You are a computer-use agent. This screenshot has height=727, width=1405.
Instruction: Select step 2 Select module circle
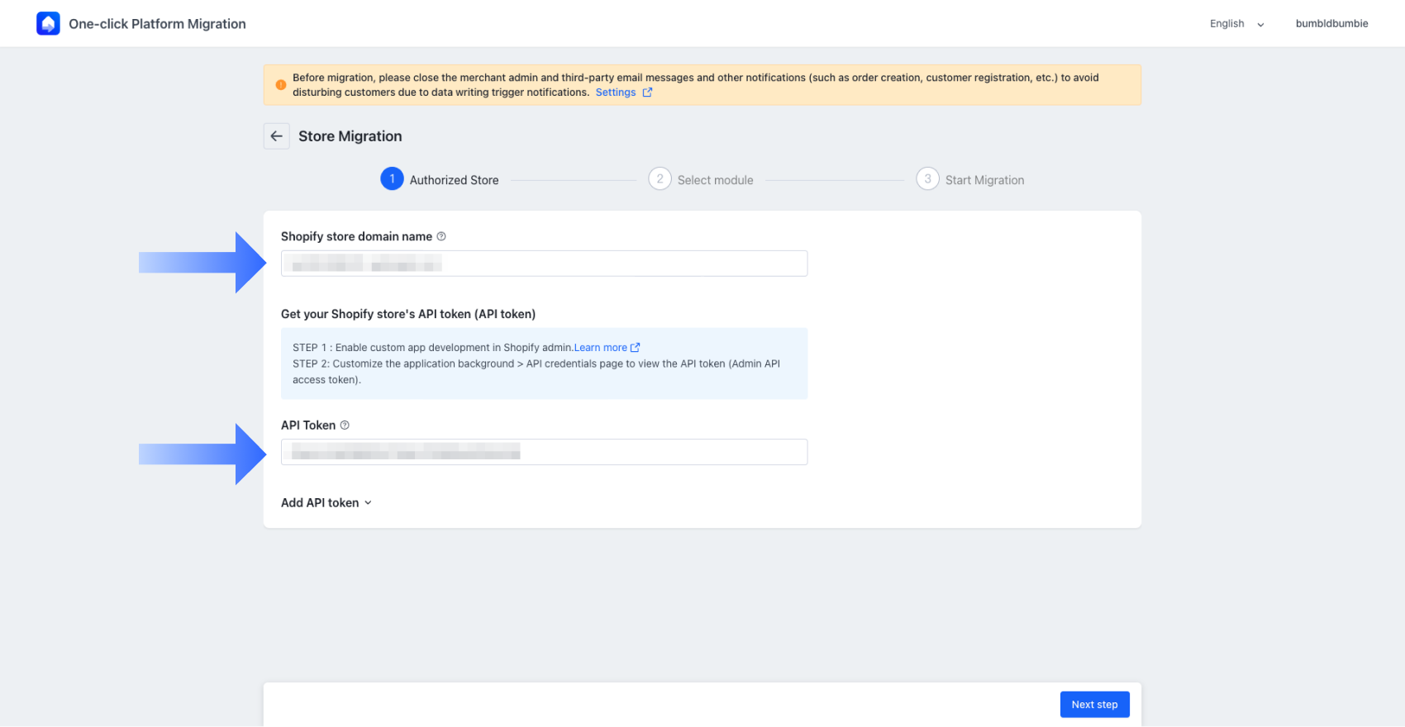(660, 179)
